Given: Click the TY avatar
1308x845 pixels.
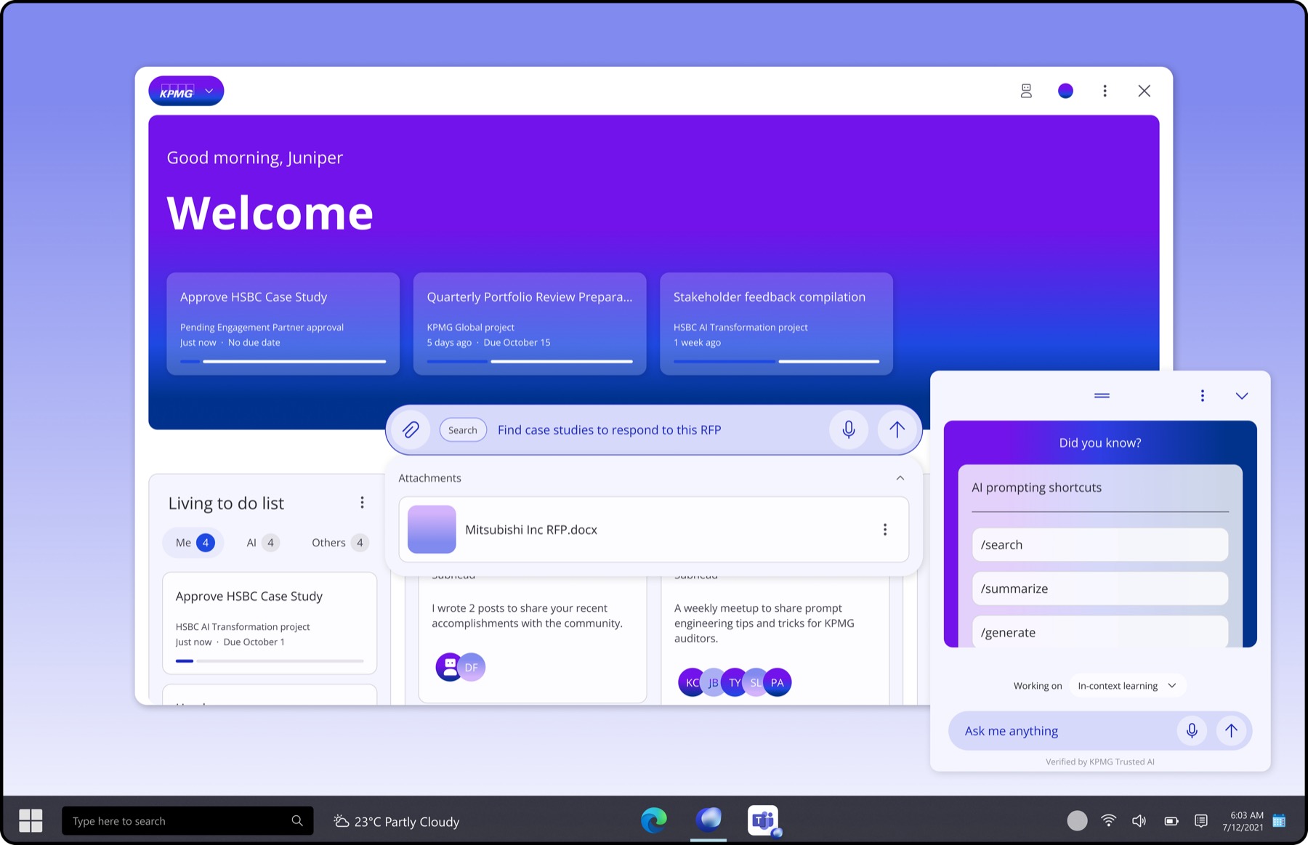Looking at the screenshot, I should point(735,682).
